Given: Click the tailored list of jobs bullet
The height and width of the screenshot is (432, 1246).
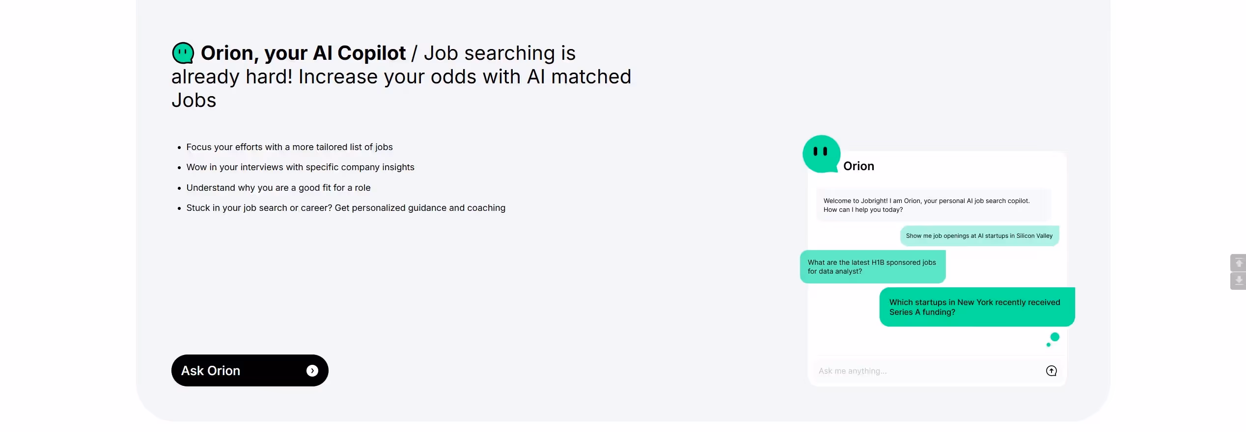Looking at the screenshot, I should (x=289, y=147).
